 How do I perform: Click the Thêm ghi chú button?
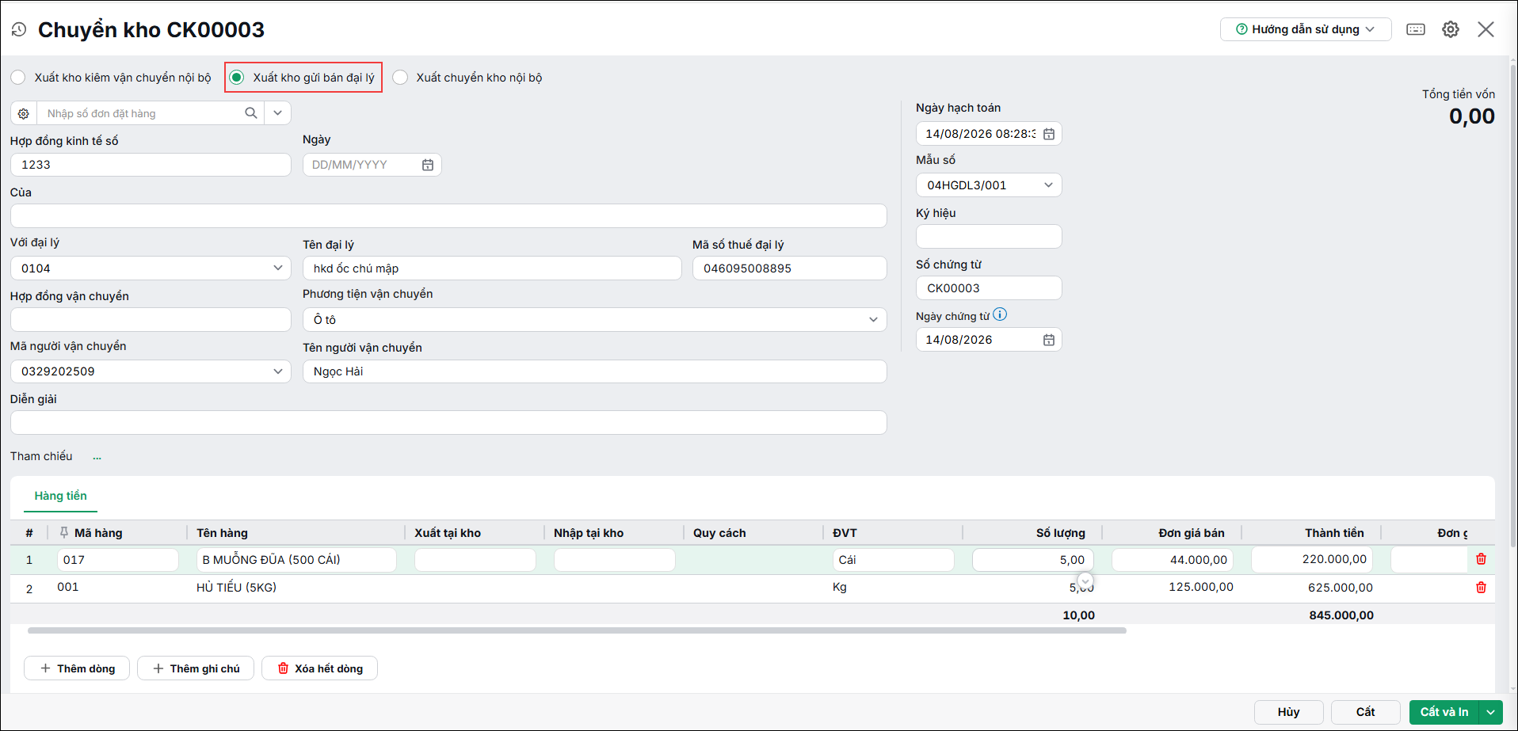(x=196, y=668)
